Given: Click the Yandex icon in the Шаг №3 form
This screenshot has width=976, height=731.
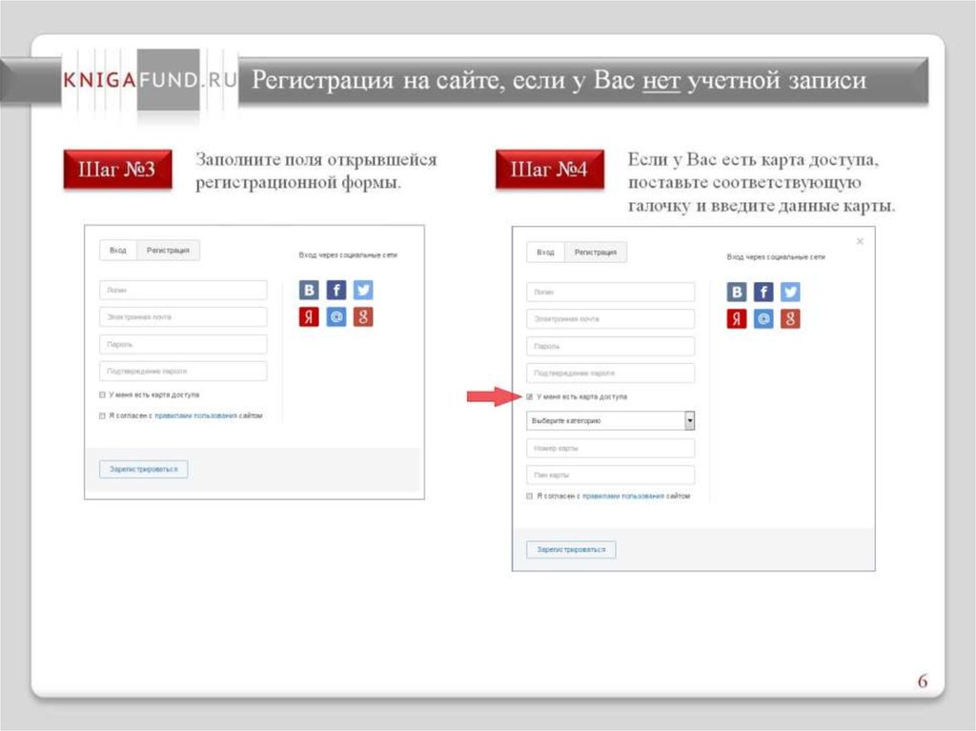Looking at the screenshot, I should 309,317.
